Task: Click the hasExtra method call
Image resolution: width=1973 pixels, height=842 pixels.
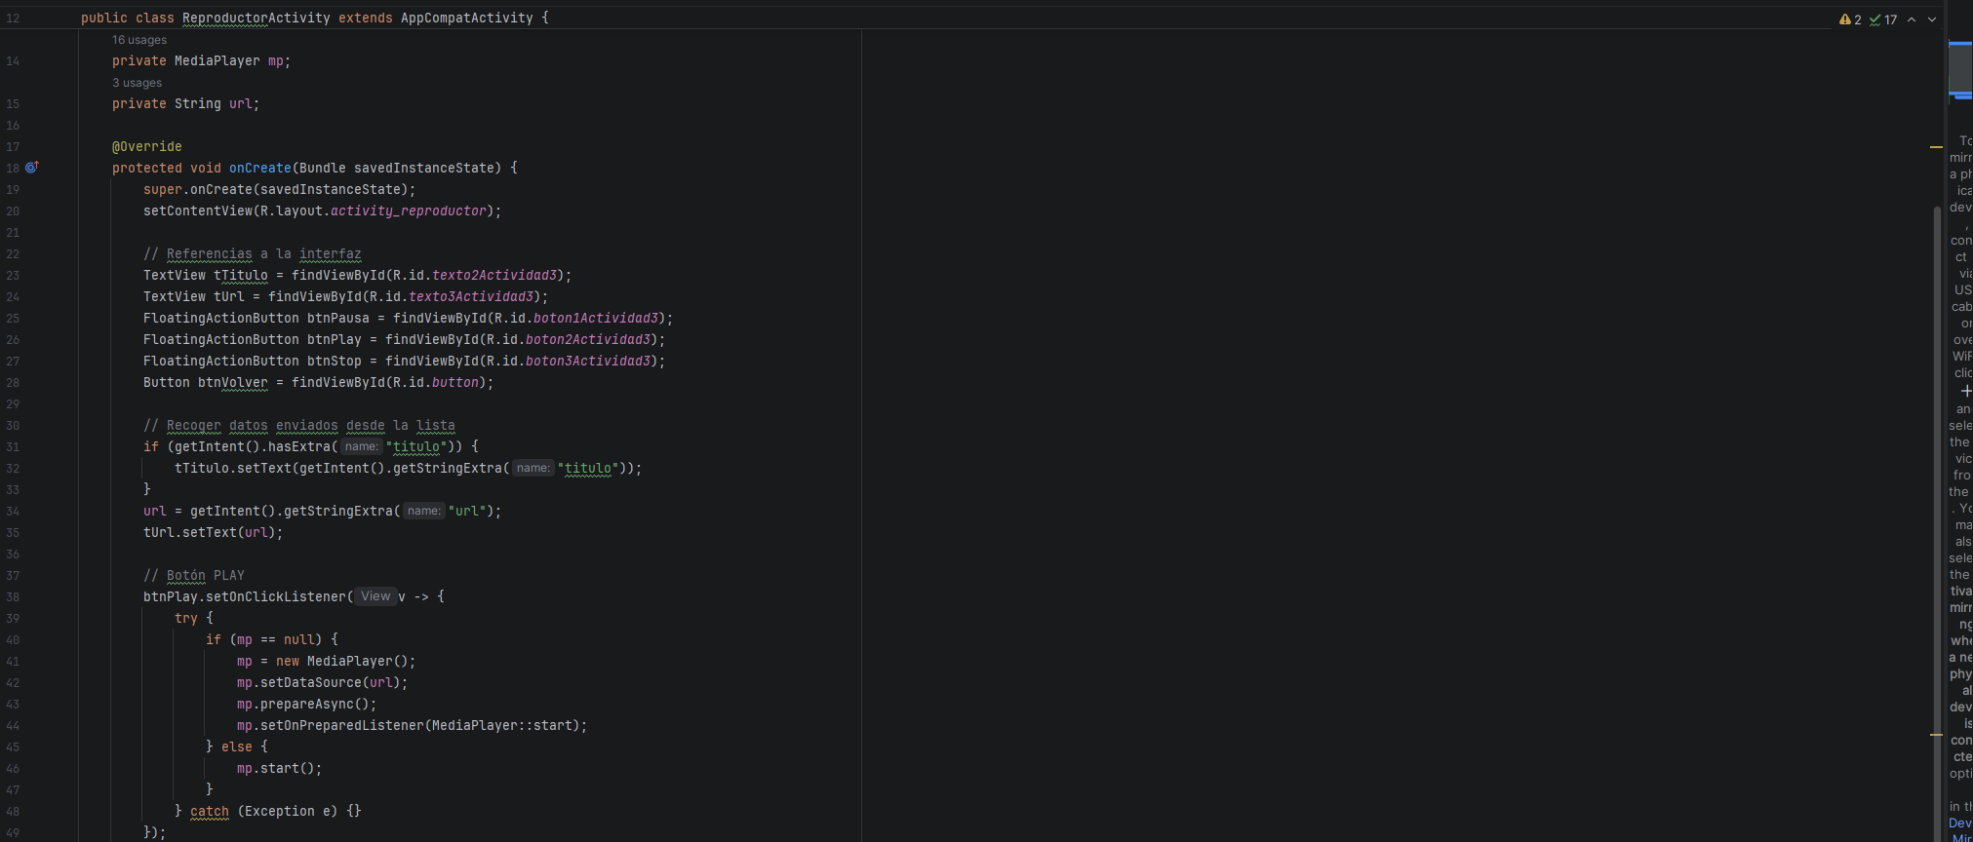Action: coord(299,447)
